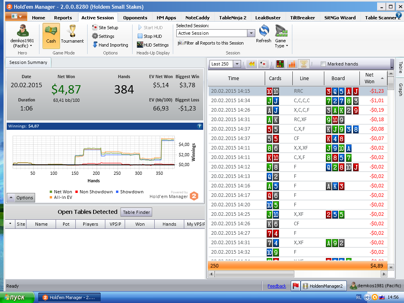Screen dimensions: 404x303
Task: Click the trophy icon in hands toolbar
Action: (304, 64)
